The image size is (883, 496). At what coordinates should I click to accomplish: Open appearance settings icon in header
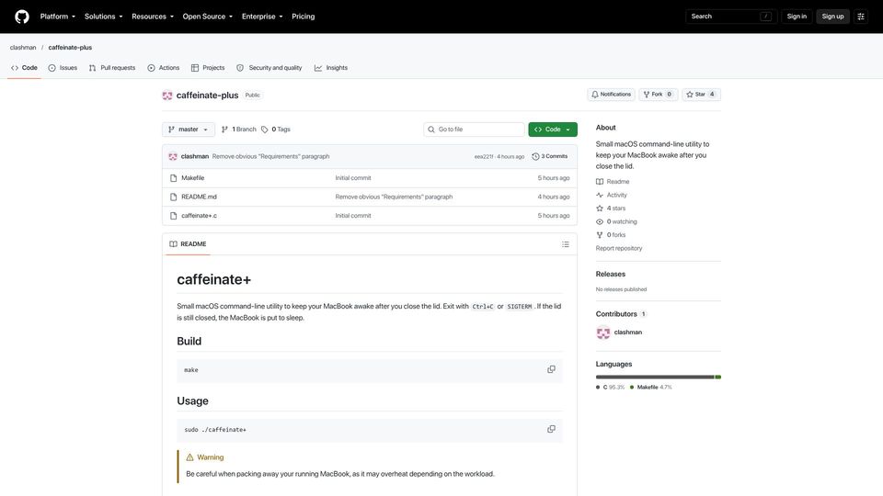pos(861,17)
